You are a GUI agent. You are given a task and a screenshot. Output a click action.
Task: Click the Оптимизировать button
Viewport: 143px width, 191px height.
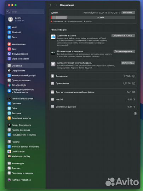[124, 51]
